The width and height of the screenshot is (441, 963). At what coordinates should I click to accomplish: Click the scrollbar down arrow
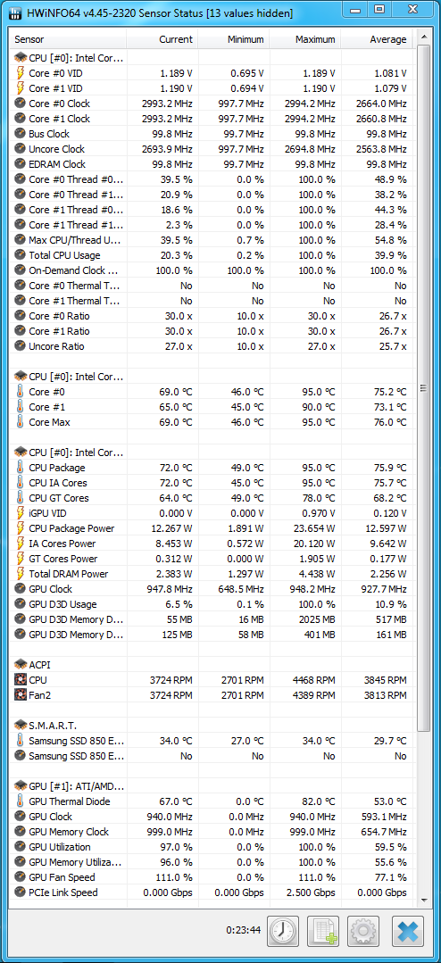click(x=423, y=900)
